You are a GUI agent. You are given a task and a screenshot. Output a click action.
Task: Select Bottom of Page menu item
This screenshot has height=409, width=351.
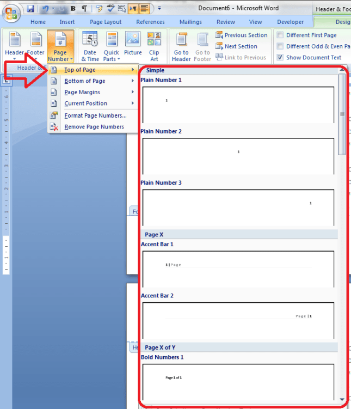coord(93,81)
